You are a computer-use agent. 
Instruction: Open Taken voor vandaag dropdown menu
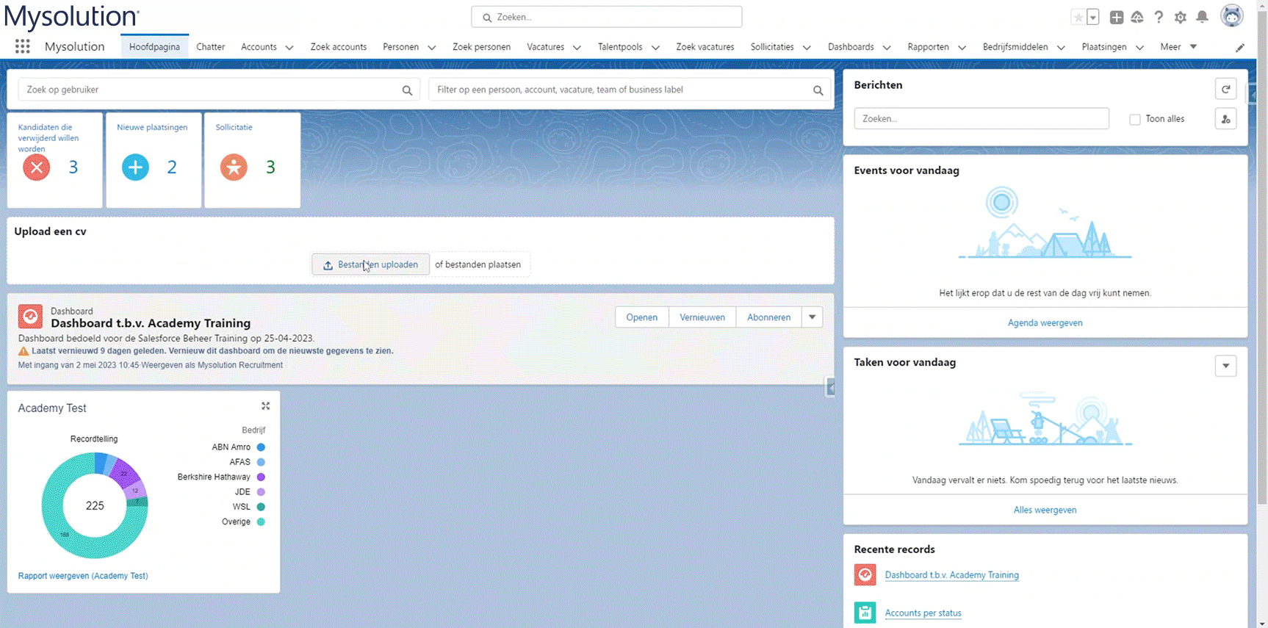point(1225,366)
